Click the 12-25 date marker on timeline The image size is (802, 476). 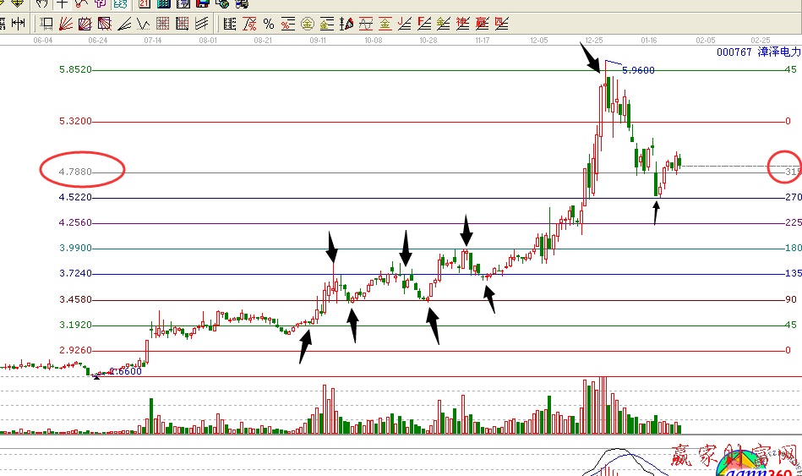[593, 40]
